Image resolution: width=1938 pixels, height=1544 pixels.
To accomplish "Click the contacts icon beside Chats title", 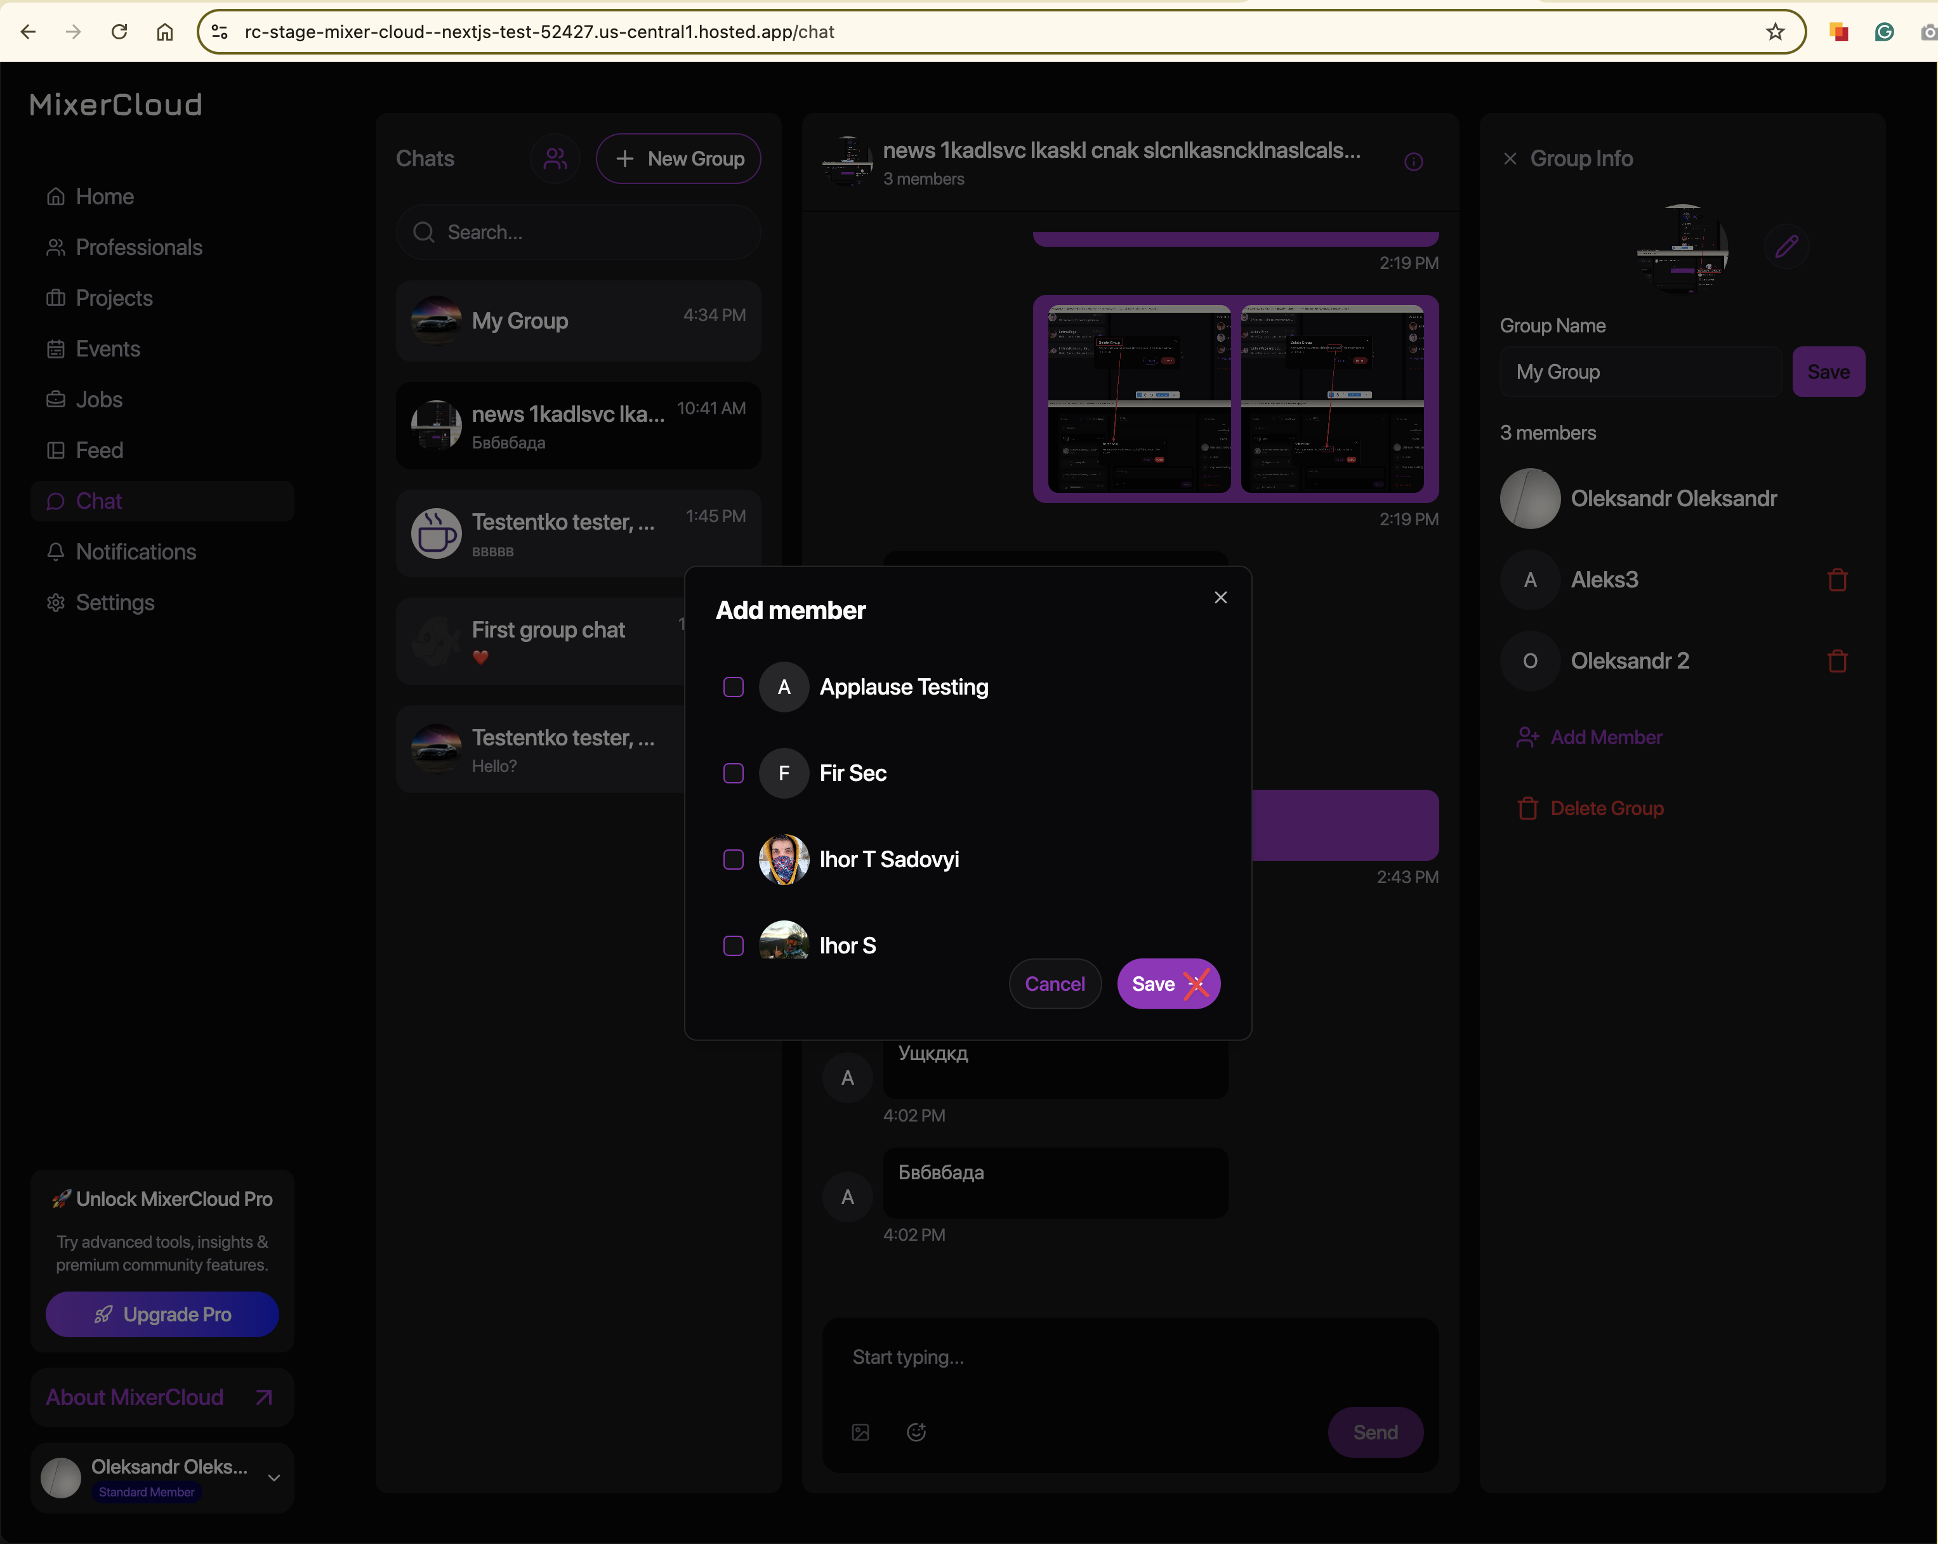I will pyautogui.click(x=555, y=159).
